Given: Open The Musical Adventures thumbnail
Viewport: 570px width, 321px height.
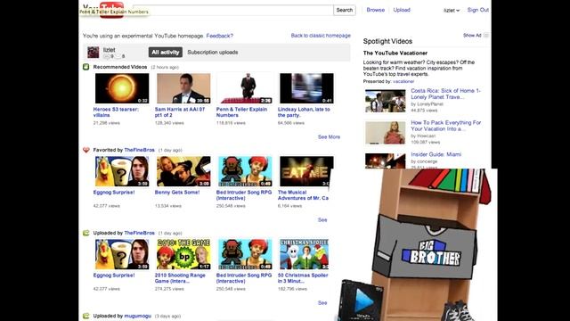Looking at the screenshot, I should coord(306,171).
